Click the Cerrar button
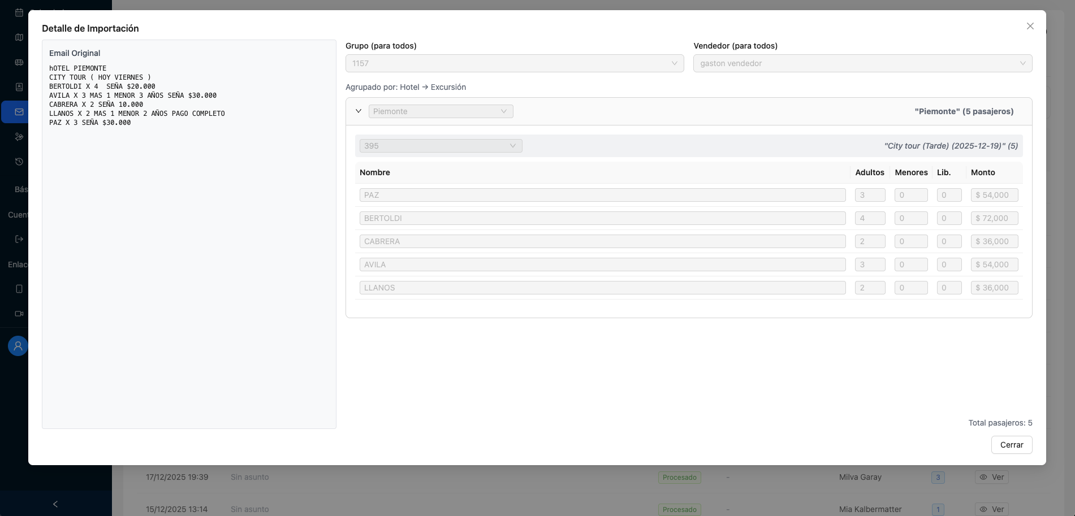 (x=1011, y=445)
